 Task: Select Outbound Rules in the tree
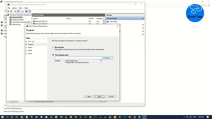point(18,20)
